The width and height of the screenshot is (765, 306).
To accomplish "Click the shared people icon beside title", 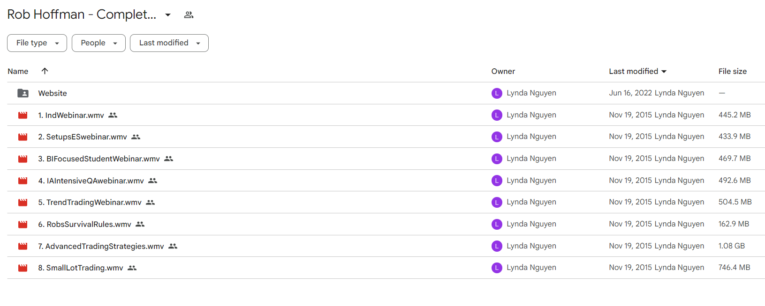I will pyautogui.click(x=189, y=15).
